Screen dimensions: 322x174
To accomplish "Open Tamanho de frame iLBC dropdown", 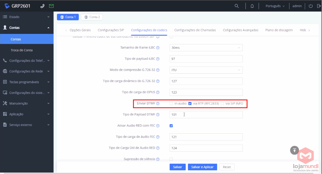I will (x=206, y=48).
